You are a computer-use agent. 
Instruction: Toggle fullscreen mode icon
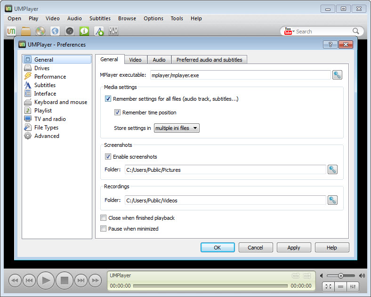329,287
